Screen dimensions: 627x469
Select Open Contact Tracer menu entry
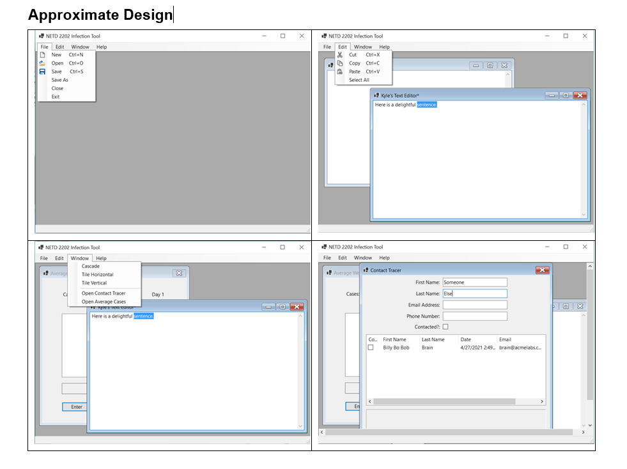(x=104, y=293)
